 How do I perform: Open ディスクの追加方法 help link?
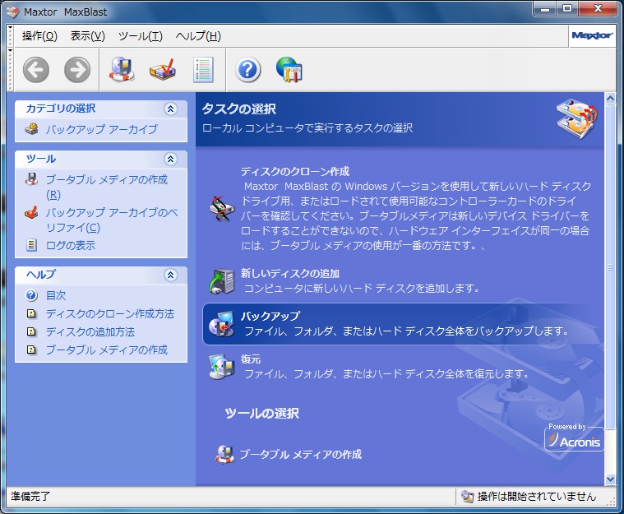(90, 331)
